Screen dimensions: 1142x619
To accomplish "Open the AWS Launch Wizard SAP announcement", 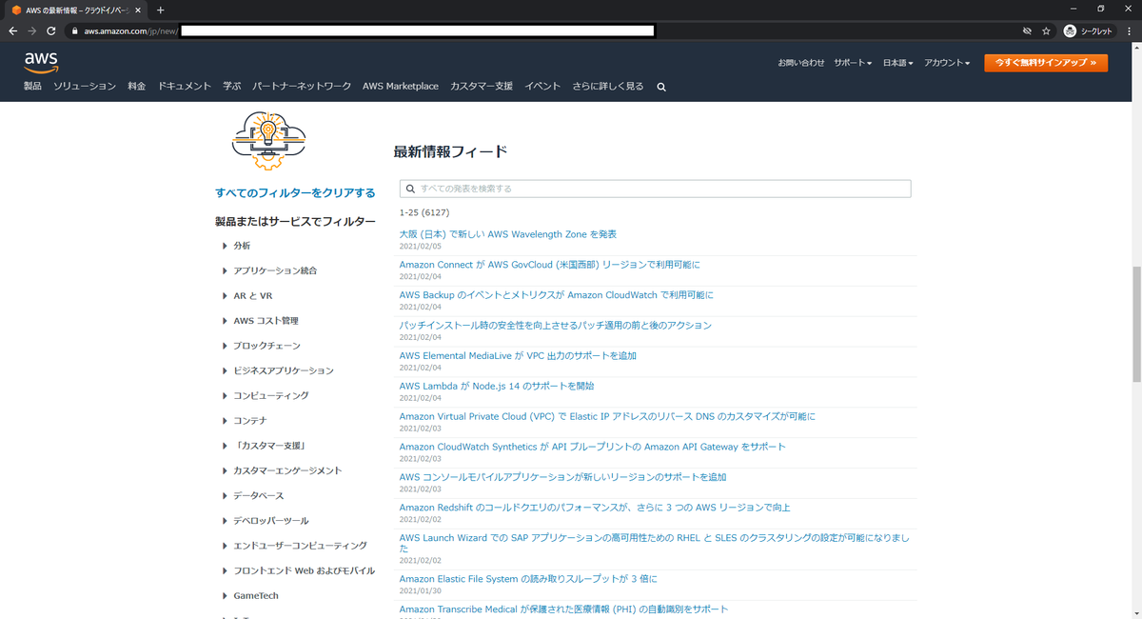I will point(656,543).
